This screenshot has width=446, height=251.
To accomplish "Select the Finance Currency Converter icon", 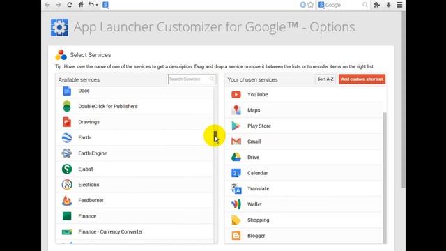I will click(67, 232).
